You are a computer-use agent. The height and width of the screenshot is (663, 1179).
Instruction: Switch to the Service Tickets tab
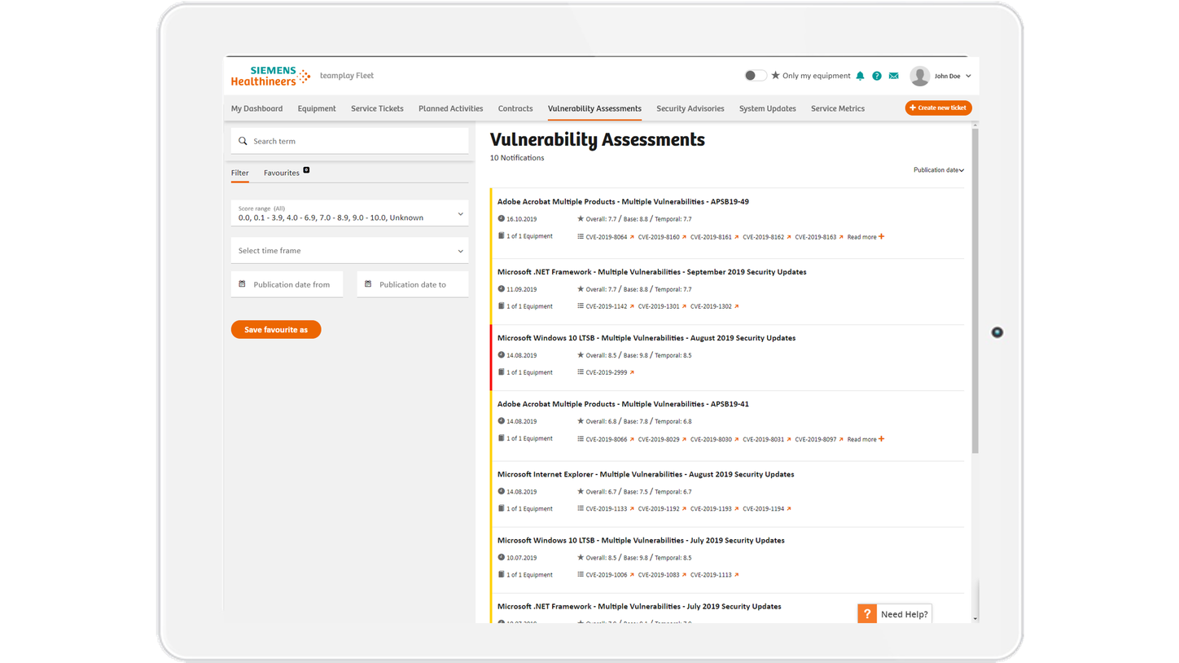(x=377, y=108)
